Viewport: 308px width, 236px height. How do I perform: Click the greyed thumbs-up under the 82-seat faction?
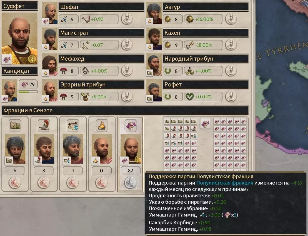(x=131, y=183)
